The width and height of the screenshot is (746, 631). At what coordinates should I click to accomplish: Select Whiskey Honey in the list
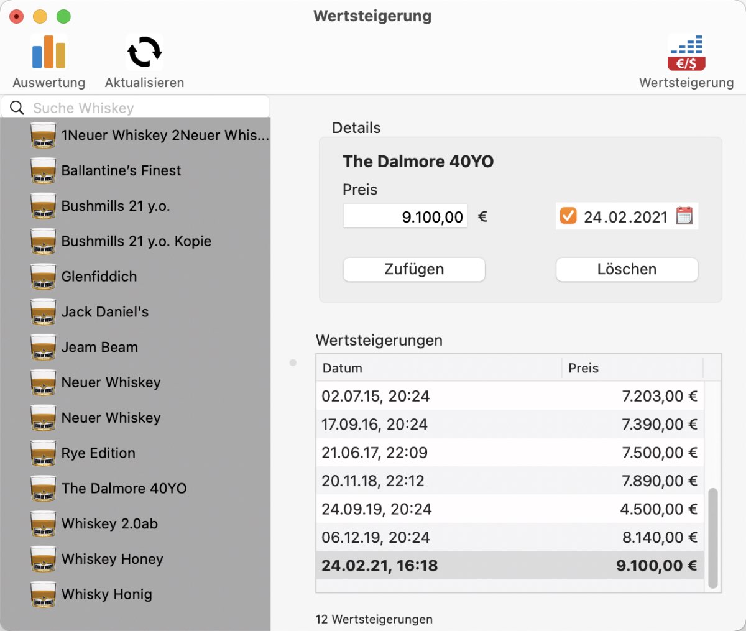pos(136,559)
